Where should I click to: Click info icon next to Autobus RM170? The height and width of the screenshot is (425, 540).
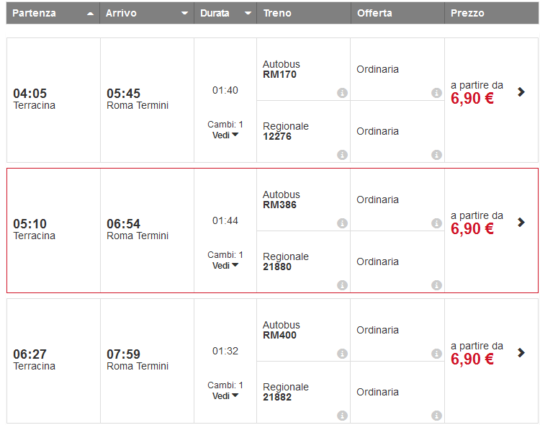click(x=342, y=93)
